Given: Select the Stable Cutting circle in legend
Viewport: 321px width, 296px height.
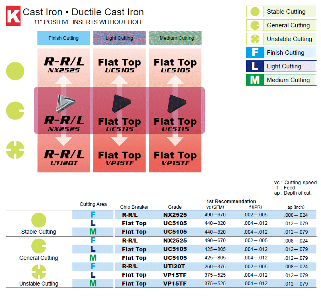Looking at the screenshot, I should point(255,12).
